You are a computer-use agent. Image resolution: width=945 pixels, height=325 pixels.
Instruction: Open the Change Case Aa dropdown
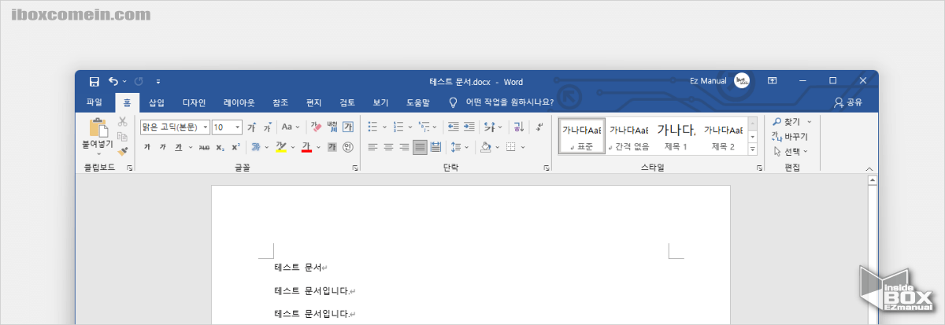pos(291,127)
